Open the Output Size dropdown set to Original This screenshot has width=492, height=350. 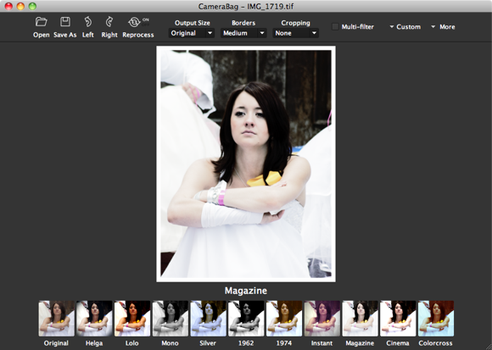click(x=192, y=33)
